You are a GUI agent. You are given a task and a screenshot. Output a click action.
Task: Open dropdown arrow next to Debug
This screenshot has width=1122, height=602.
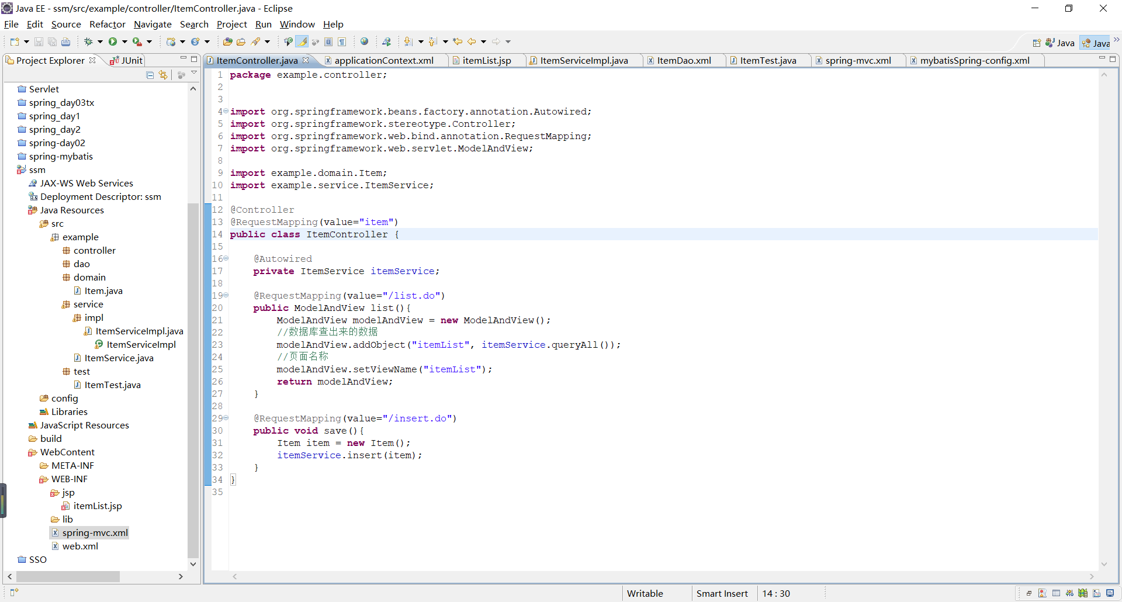pyautogui.click(x=100, y=41)
